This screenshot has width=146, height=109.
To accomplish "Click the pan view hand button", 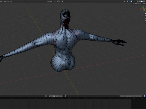I will (x=145, y=16).
